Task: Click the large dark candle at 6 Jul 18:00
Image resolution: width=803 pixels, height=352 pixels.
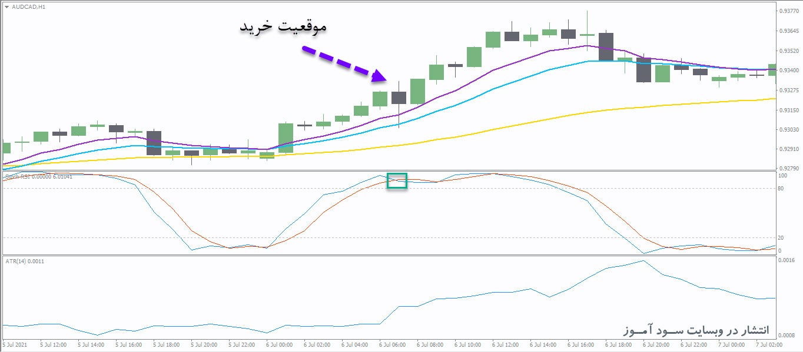Action: (x=606, y=46)
